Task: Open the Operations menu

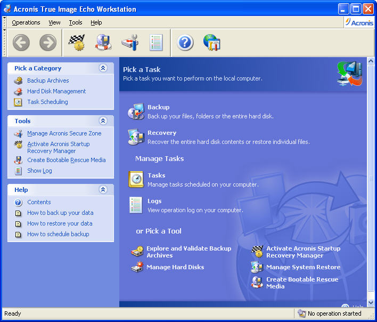Action: [x=26, y=22]
